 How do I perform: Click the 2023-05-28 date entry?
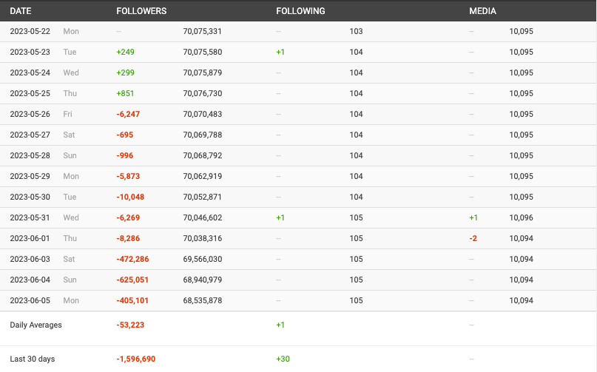click(31, 156)
